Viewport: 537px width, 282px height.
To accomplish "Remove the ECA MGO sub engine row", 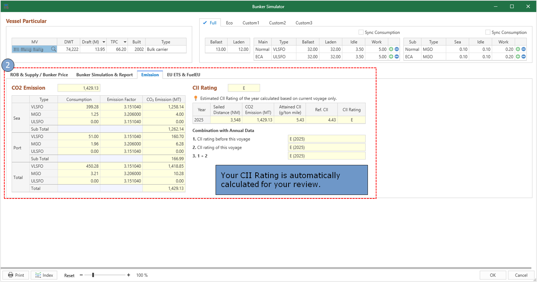I will coord(523,56).
